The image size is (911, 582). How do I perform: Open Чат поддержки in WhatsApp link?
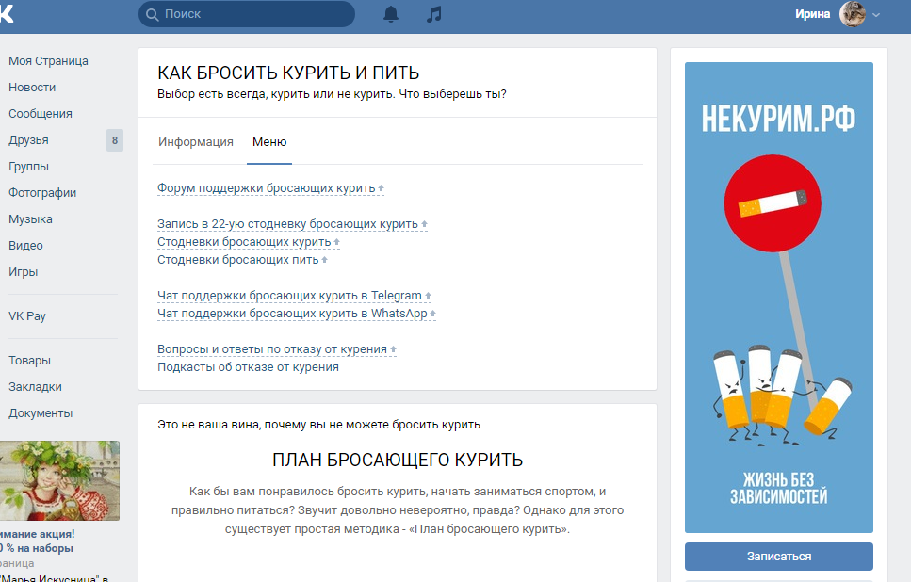pyautogui.click(x=292, y=314)
